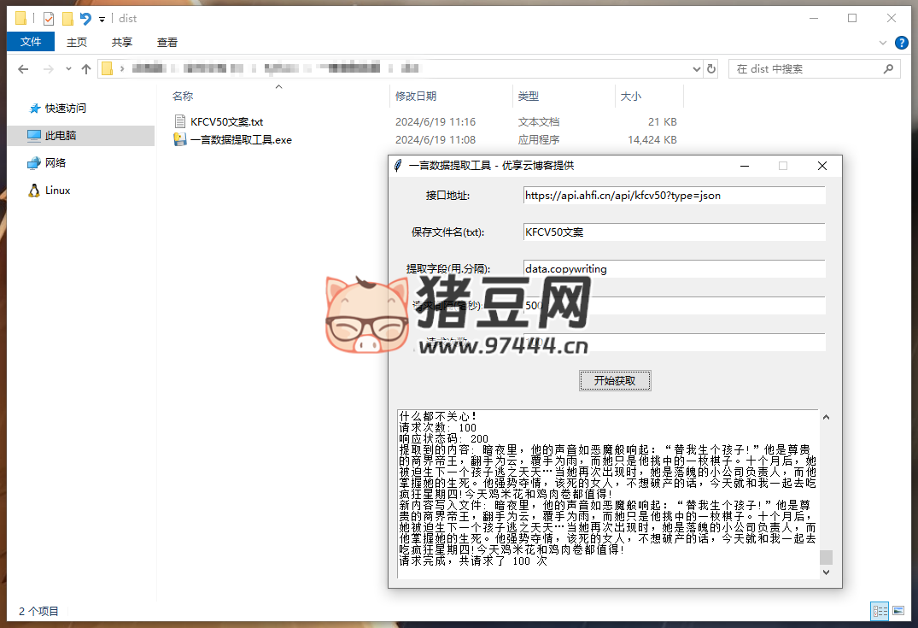Switch to the 查看 ribbon tab
This screenshot has width=918, height=628.
point(167,42)
